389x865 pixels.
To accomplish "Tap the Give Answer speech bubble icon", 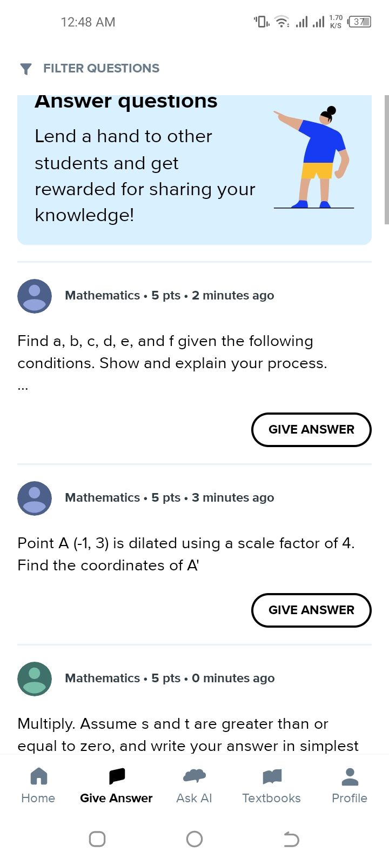I will click(117, 776).
